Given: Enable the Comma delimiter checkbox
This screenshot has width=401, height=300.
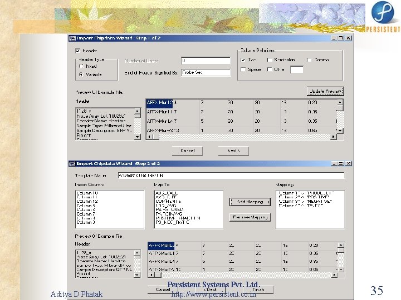Looking at the screenshot, I should click(x=309, y=59).
